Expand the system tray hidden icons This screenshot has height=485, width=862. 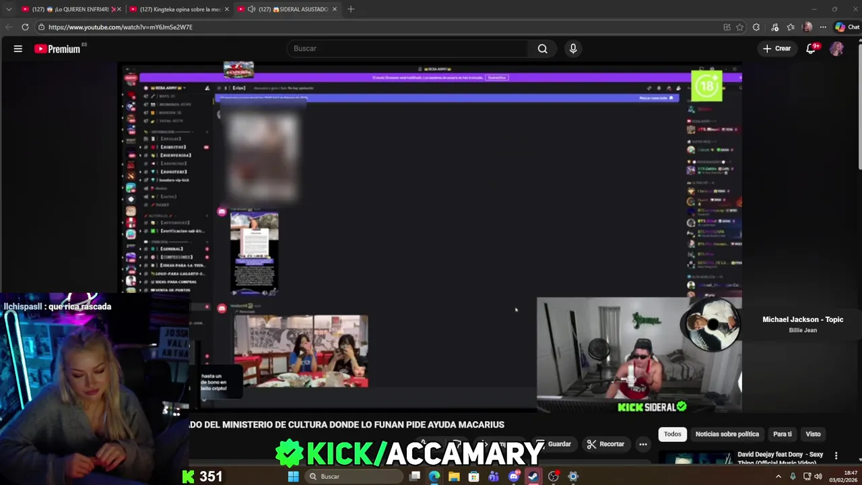(778, 476)
